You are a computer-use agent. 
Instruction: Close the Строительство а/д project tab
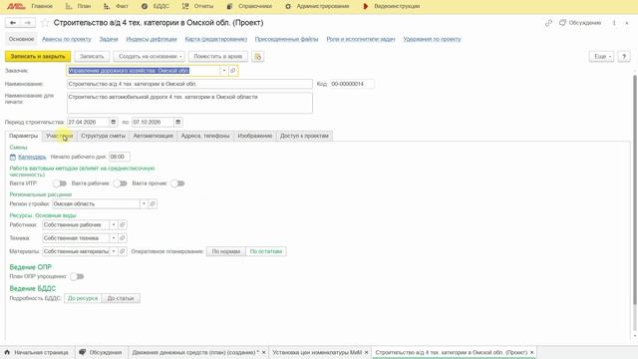click(531, 352)
